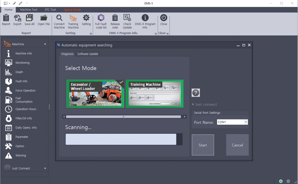Screen dimensions: 298x184
Task: Select the Excavator / Wheel Loader mode
Action: [x=95, y=94]
